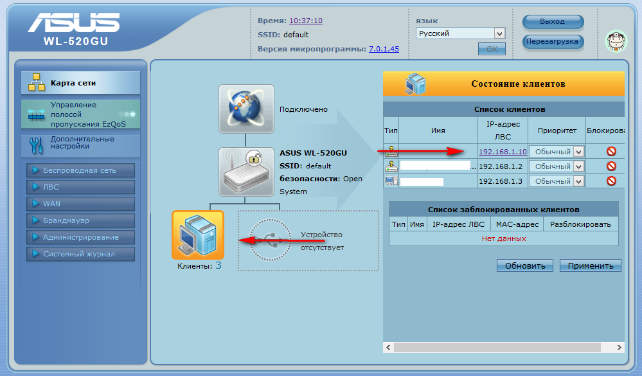Expand the ЛВС menu

point(81,187)
